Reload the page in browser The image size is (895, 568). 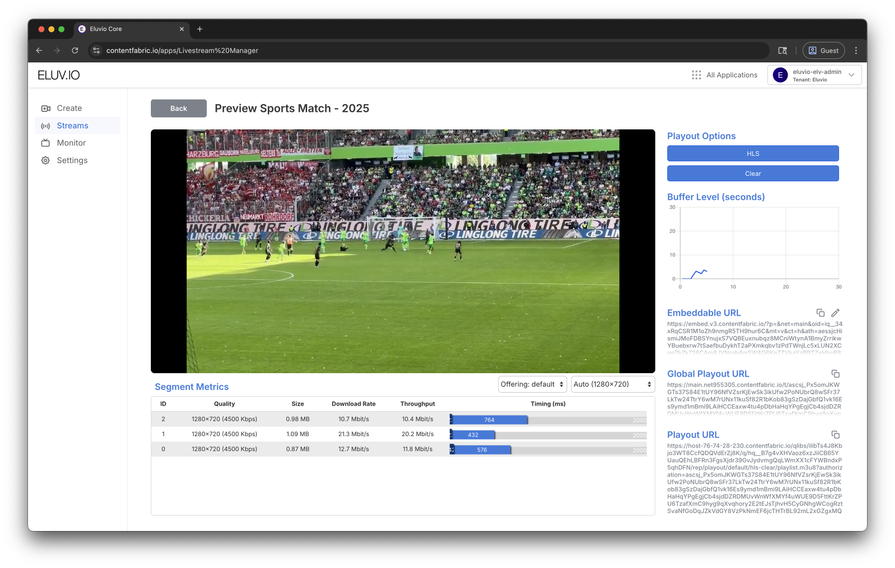(x=75, y=50)
